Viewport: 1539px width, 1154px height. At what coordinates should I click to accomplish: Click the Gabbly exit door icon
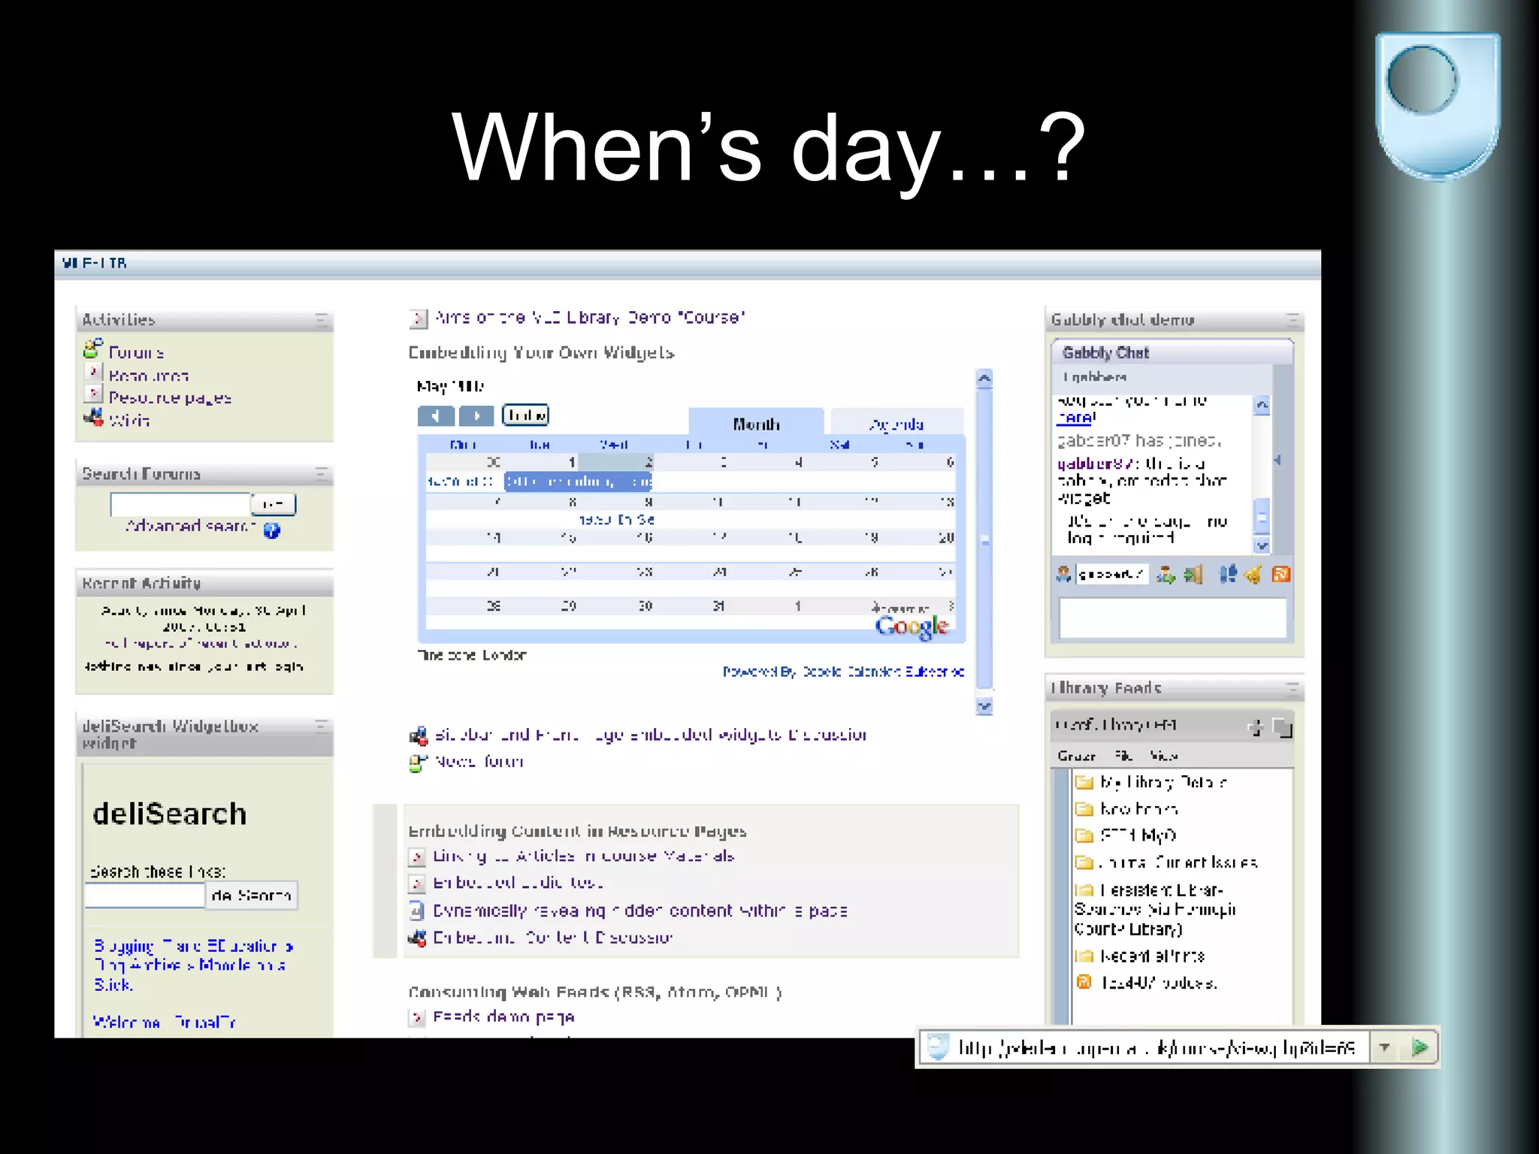[x=1193, y=575]
